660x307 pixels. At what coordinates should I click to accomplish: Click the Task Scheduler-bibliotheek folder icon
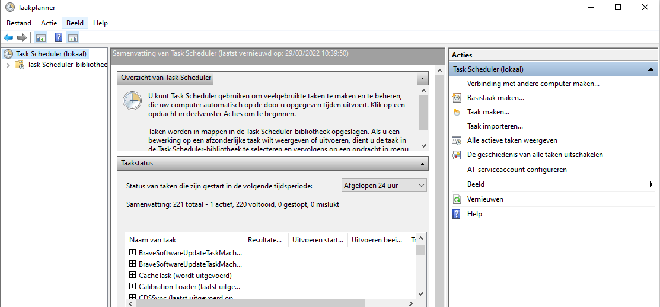click(x=20, y=65)
